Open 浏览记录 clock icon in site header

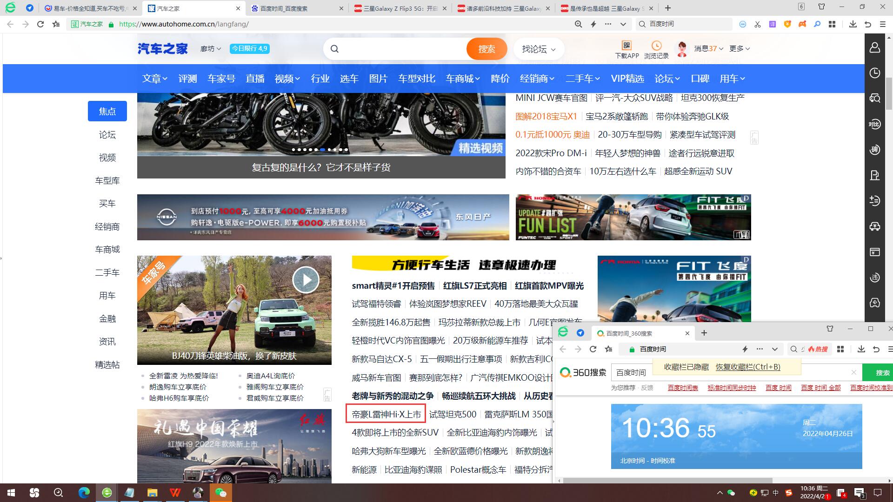point(656,45)
